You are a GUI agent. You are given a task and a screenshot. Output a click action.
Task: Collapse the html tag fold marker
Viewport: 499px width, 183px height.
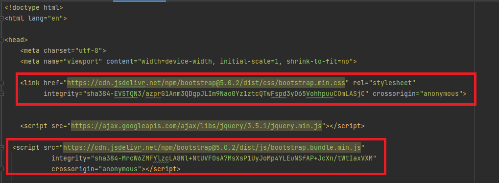coord(2,19)
